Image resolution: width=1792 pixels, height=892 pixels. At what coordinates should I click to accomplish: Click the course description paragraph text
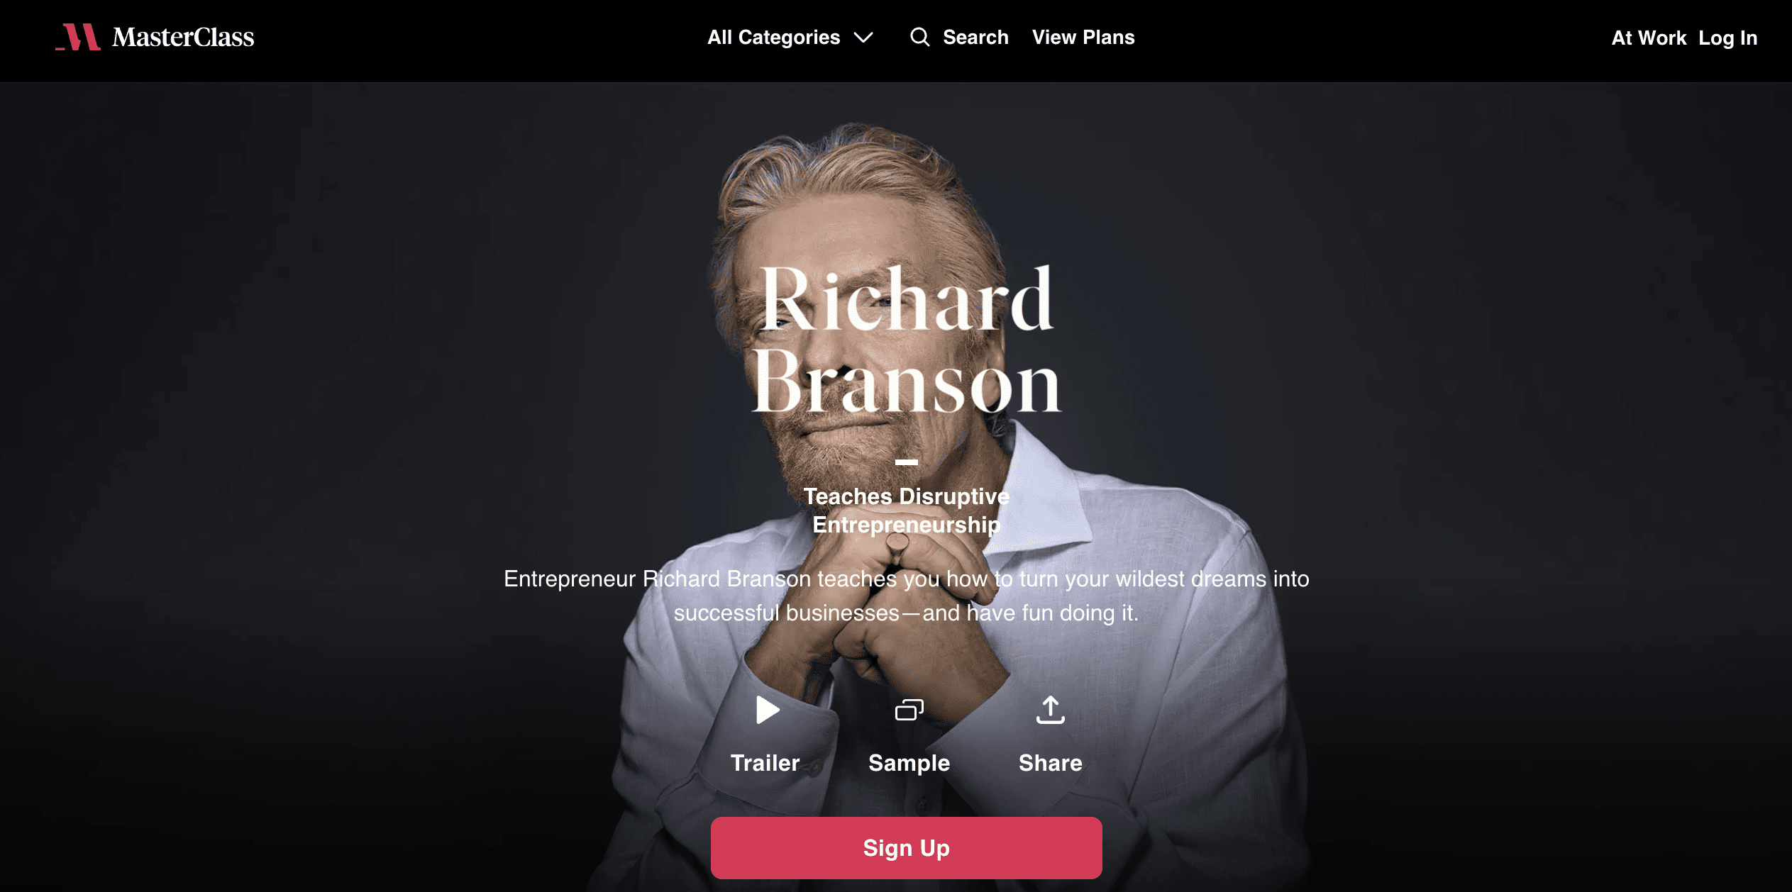point(907,596)
